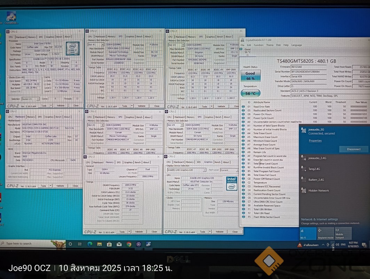Open the CrystalDiskInfo desktop shortcut
370x279 pixels.
tap(11, 18)
